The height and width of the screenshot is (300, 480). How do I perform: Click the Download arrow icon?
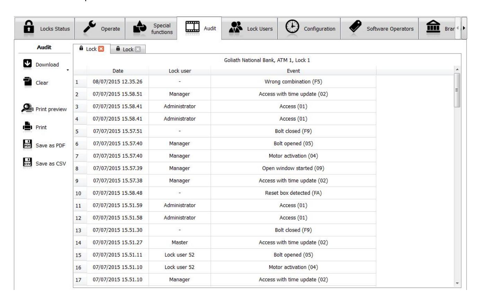27,64
